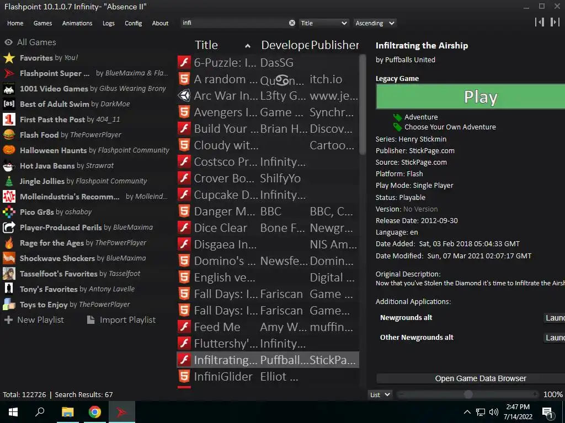Open the Windows Start menu
The height and width of the screenshot is (423, 565).
(13, 412)
